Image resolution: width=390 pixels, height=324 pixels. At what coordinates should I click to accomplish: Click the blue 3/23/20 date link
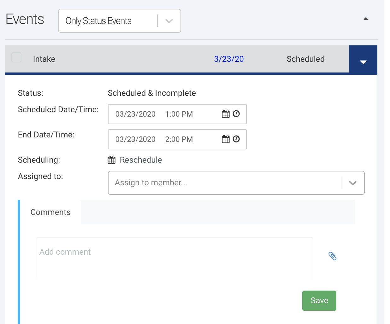tap(229, 59)
